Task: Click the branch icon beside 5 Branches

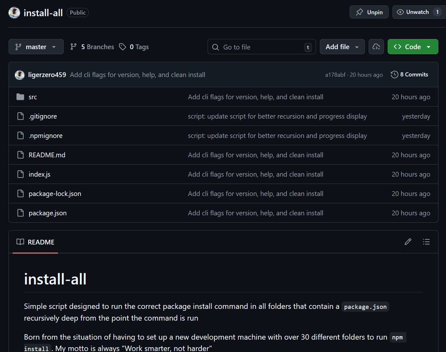Action: pyautogui.click(x=74, y=47)
